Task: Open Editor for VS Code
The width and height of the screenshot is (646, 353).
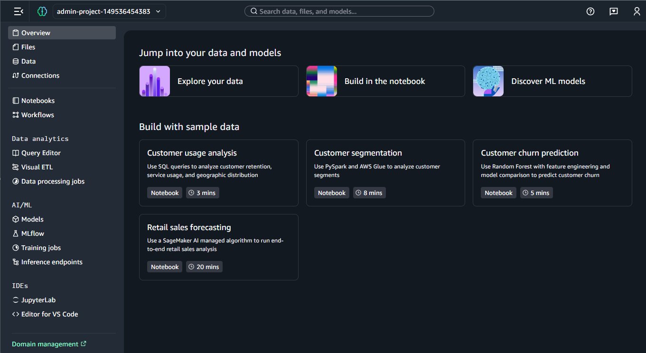Action: [x=49, y=314]
